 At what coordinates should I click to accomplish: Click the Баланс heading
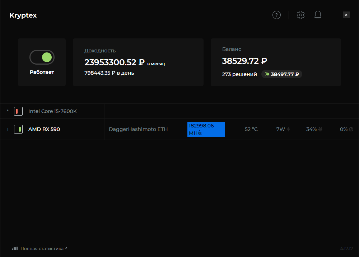(232, 49)
